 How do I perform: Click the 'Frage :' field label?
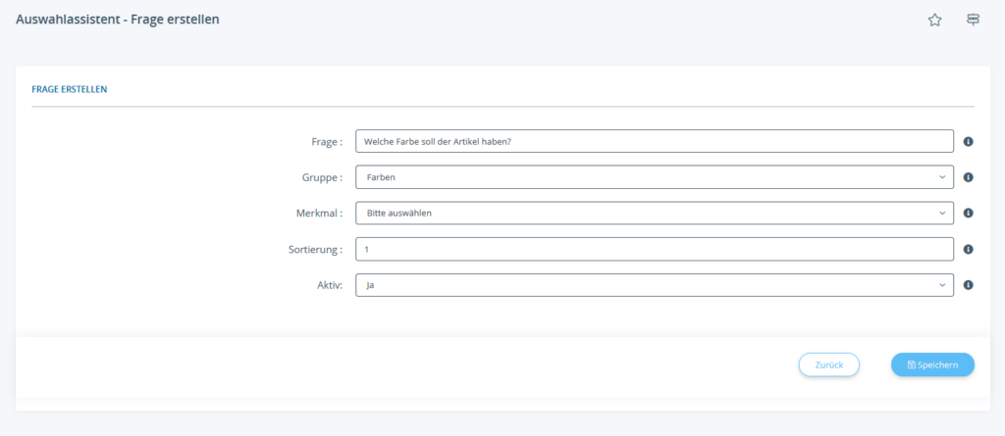point(326,142)
